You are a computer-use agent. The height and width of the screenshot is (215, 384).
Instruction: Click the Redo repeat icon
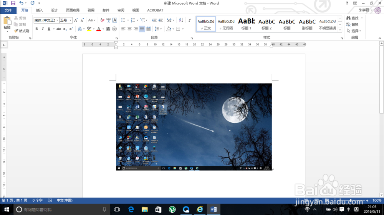coord(32,3)
